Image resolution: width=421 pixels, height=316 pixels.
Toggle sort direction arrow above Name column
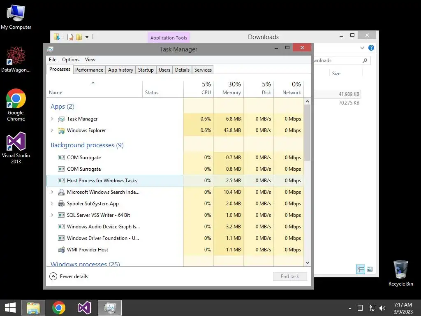pyautogui.click(x=93, y=83)
